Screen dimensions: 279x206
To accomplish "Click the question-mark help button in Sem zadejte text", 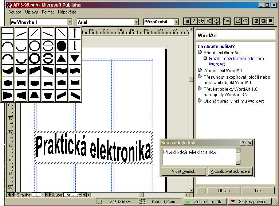I will tap(243, 143).
